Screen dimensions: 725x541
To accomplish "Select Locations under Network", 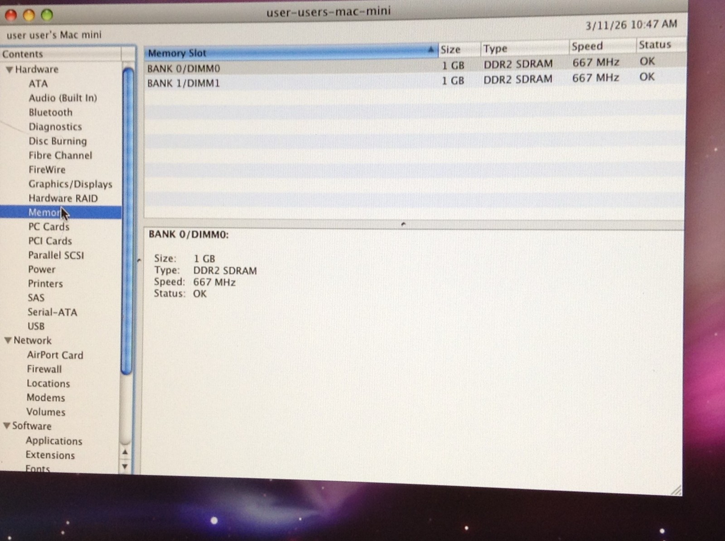I will [48, 383].
